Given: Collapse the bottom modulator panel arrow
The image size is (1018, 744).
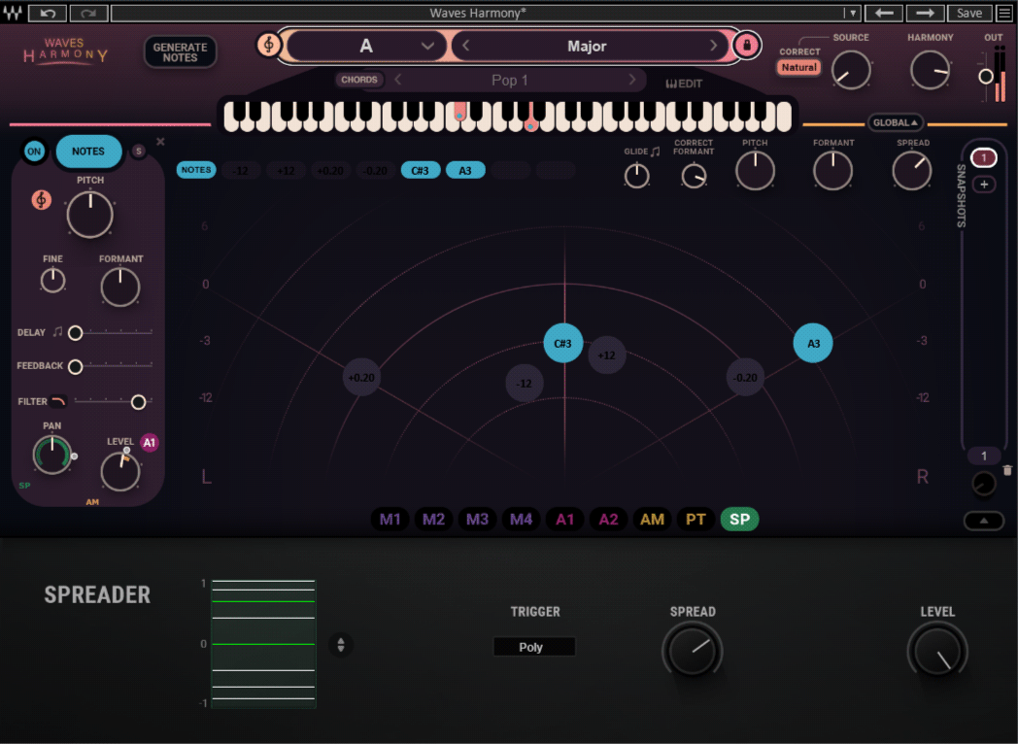Looking at the screenshot, I should tap(984, 521).
